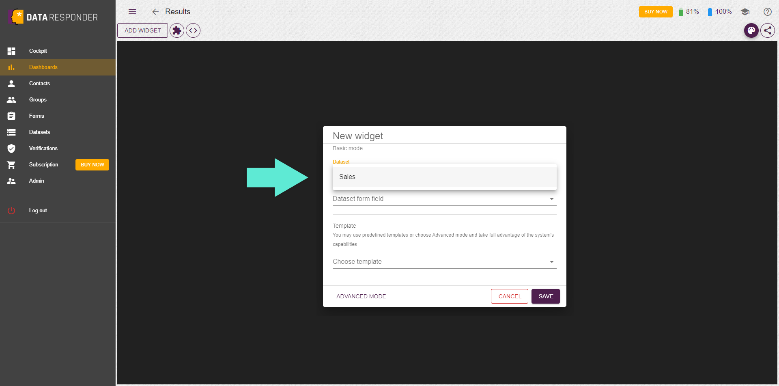Click the Groups people icon
779x386 pixels.
11,100
